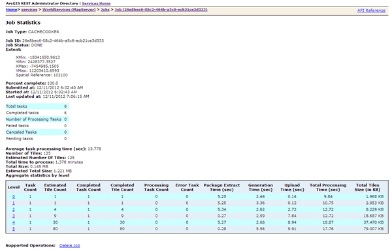Open level 1 statistics link
The image size is (392, 251).
click(14, 203)
